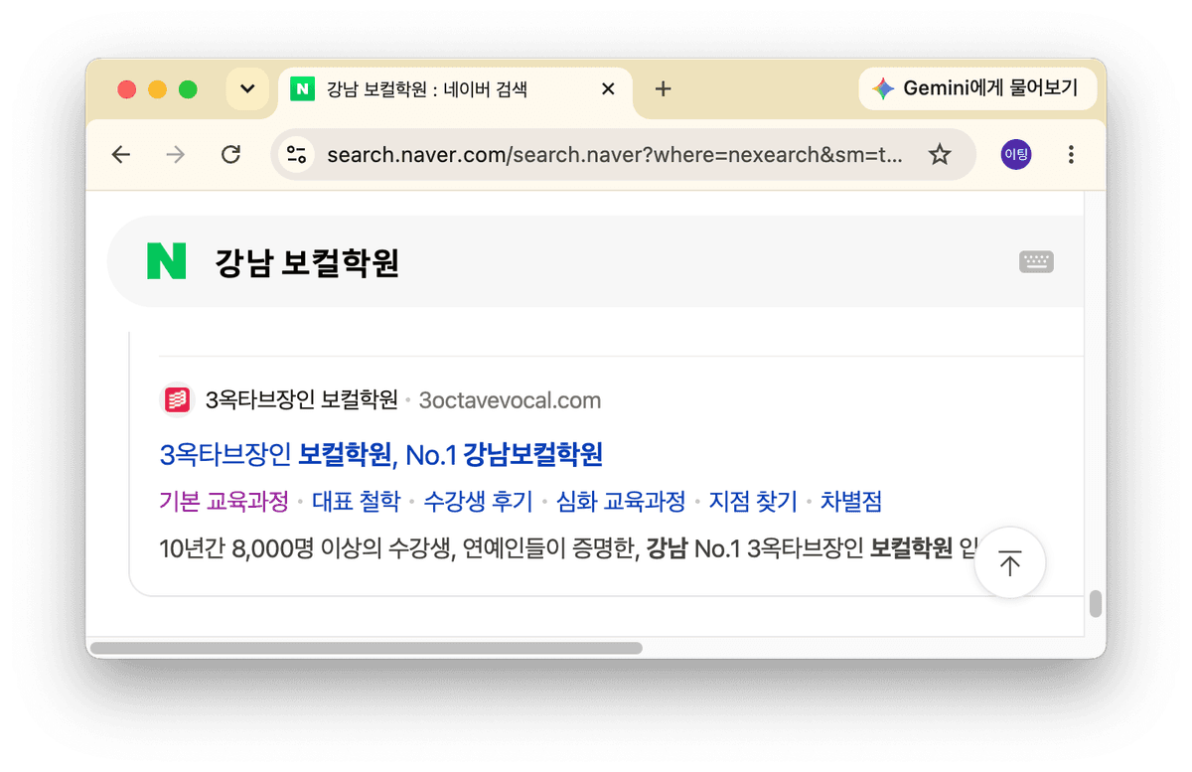
Task: Go forward with the forward arrow
Action: pyautogui.click(x=176, y=154)
